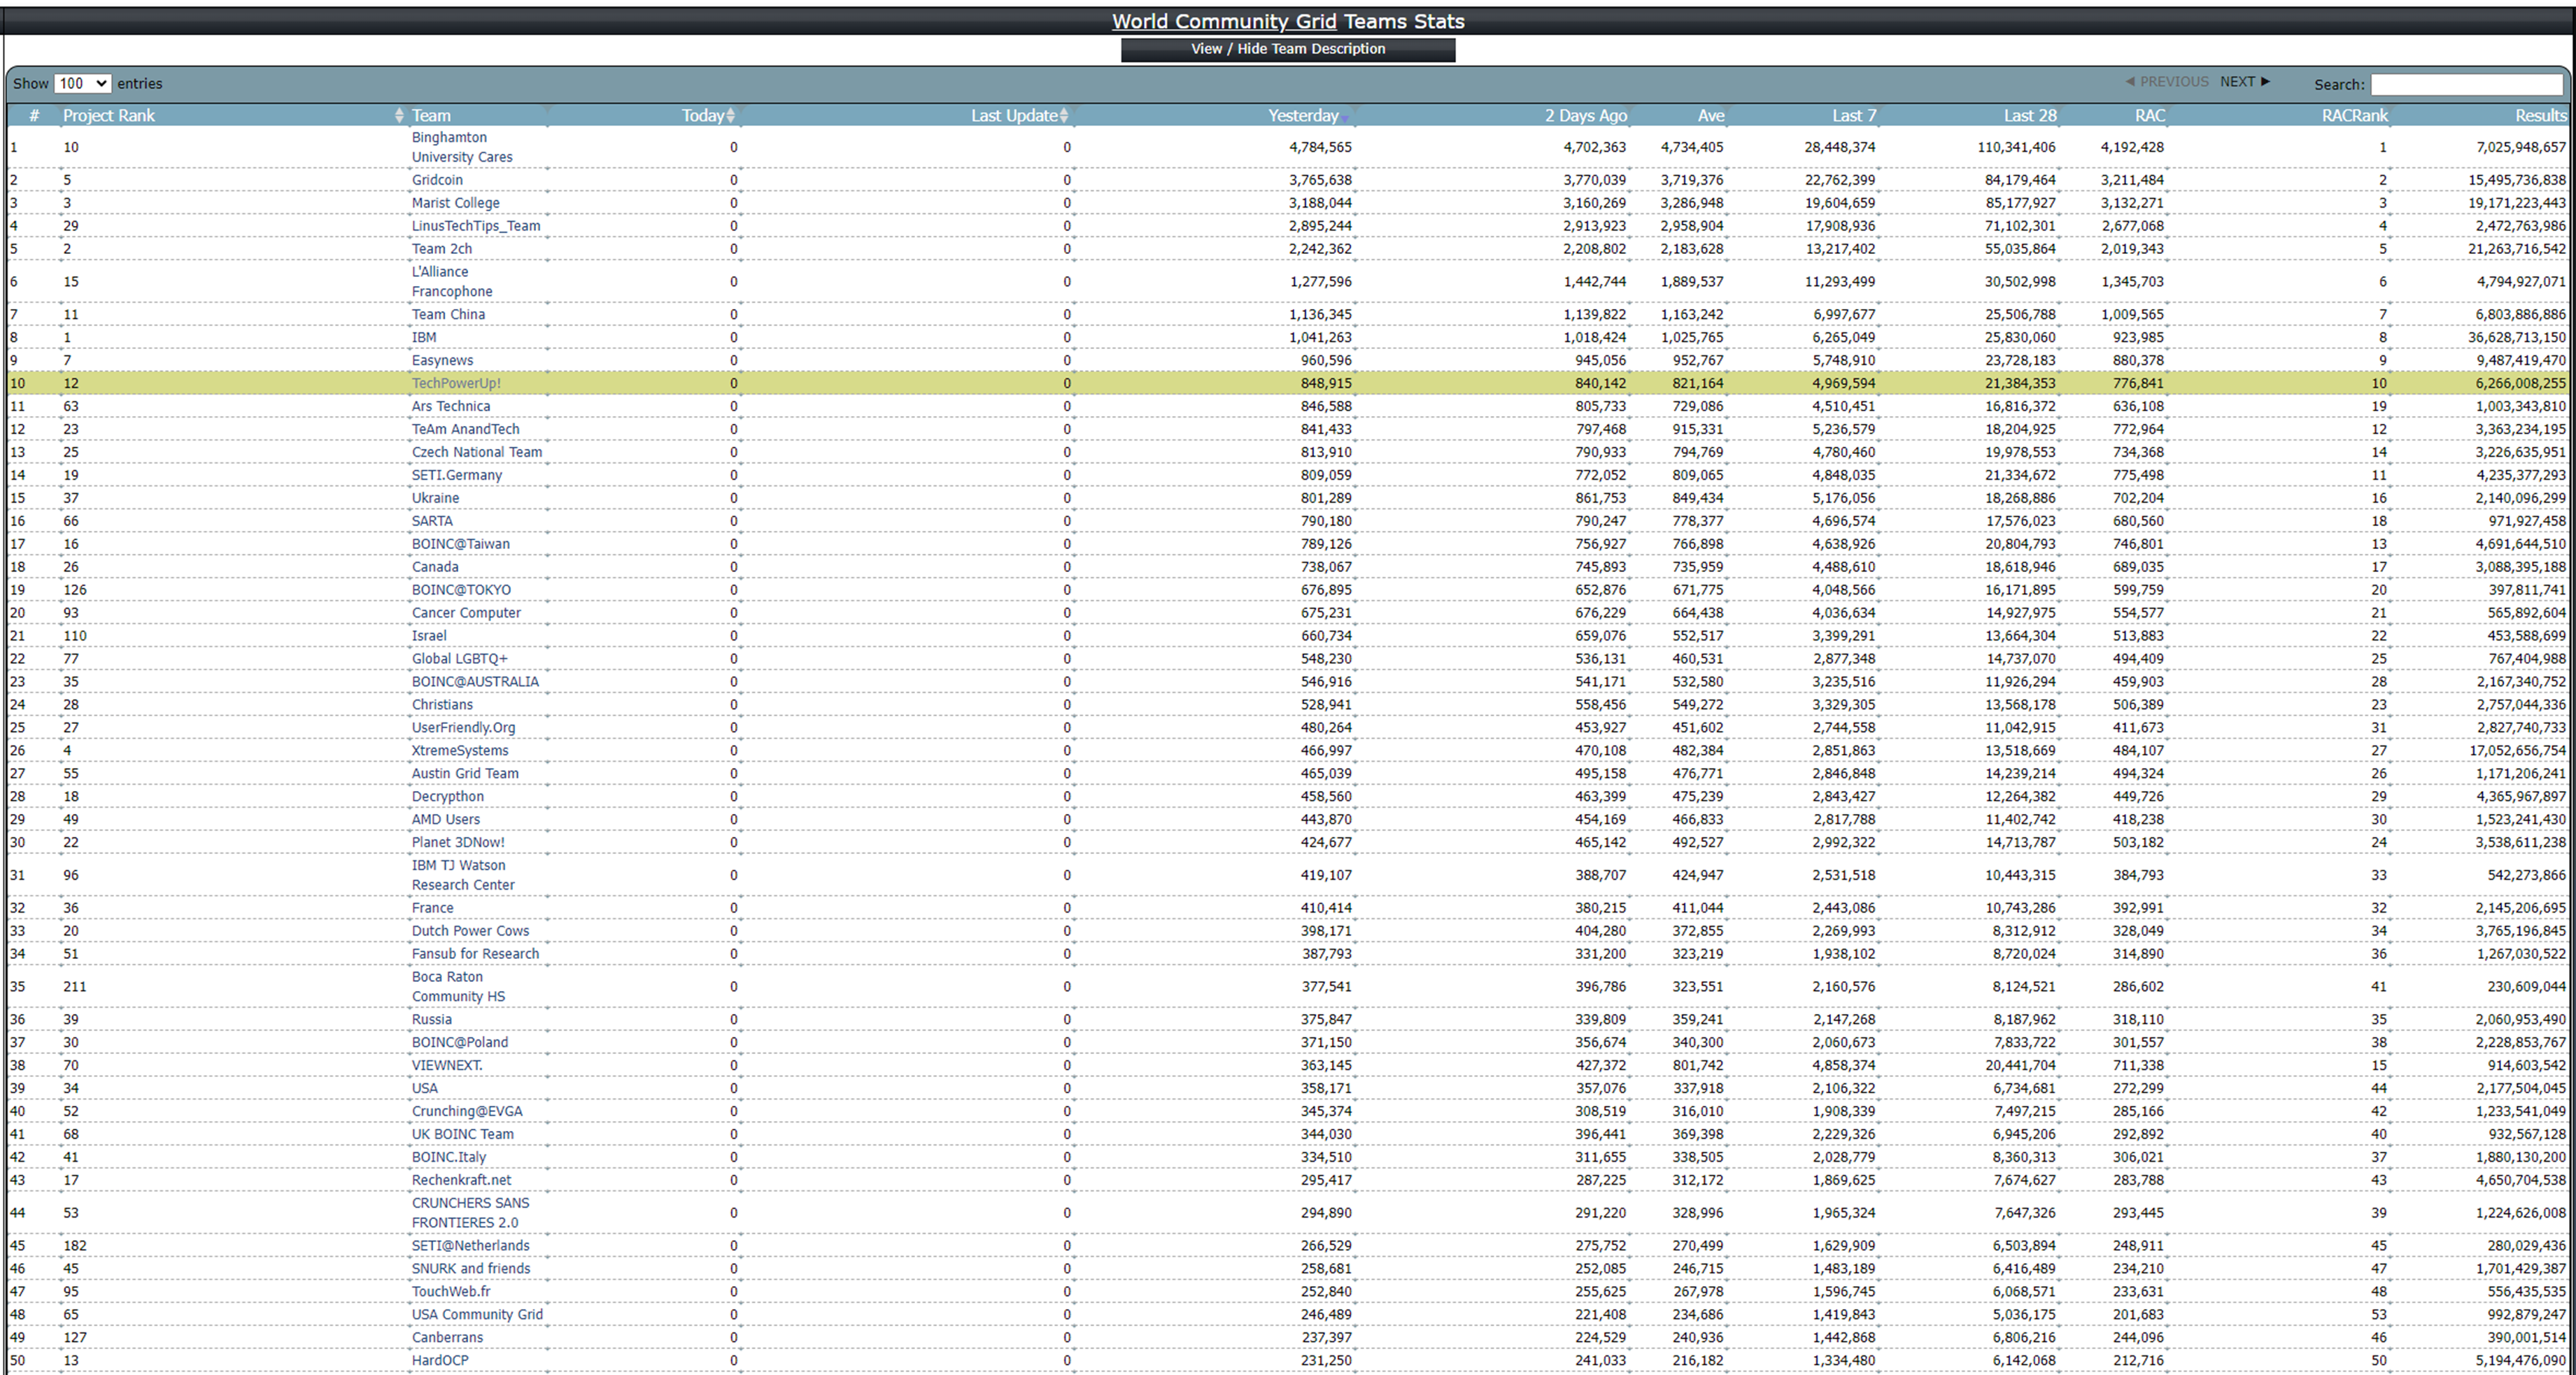Open Binghamton University Cares team link

pyautogui.click(x=462, y=147)
